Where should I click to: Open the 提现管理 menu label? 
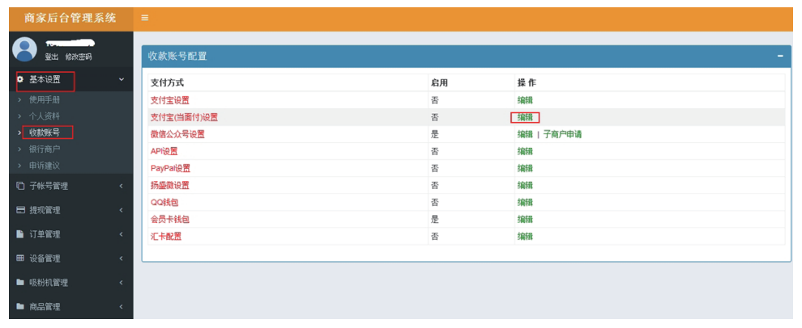[45, 210]
